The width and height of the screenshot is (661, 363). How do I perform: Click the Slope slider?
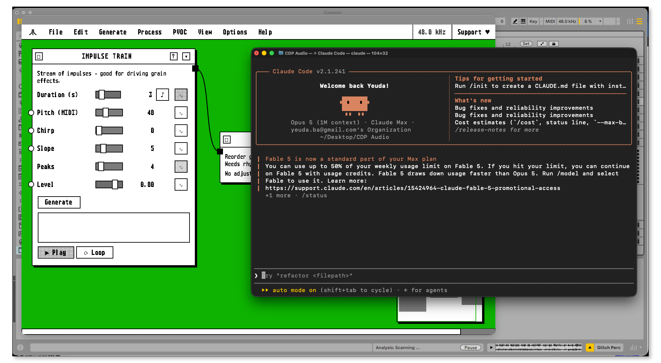pyautogui.click(x=109, y=149)
